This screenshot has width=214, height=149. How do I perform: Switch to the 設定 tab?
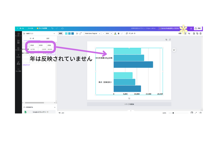[48, 39]
